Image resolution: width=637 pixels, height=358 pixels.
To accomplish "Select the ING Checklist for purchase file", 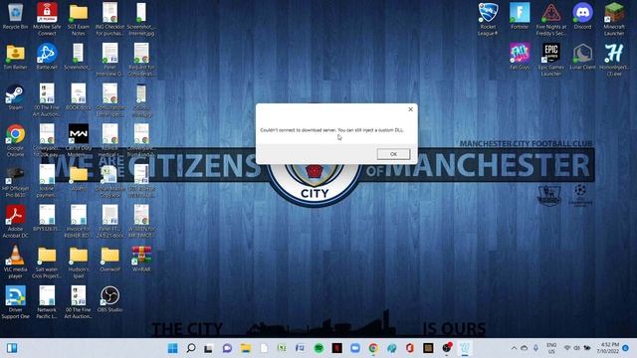I will tap(109, 19).
